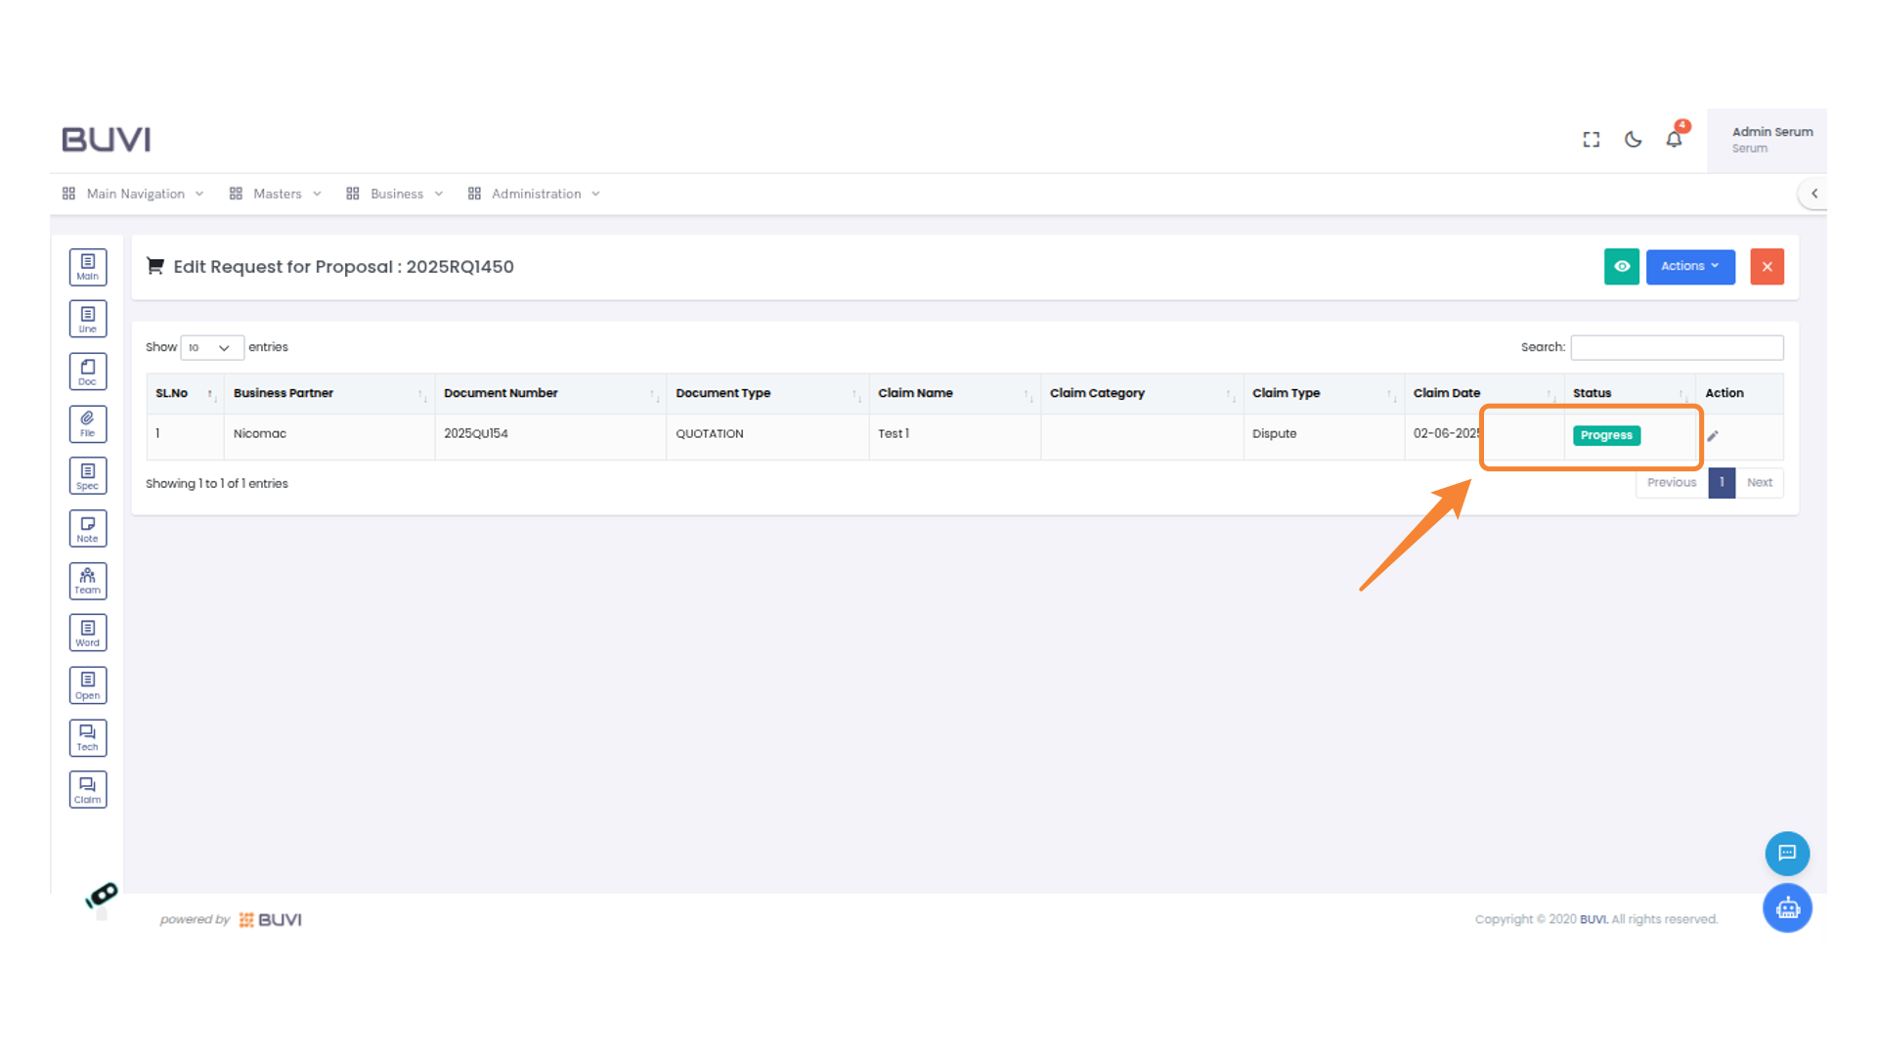The height and width of the screenshot is (1056, 1877).
Task: Open the Main sidebar section
Action: tap(88, 267)
